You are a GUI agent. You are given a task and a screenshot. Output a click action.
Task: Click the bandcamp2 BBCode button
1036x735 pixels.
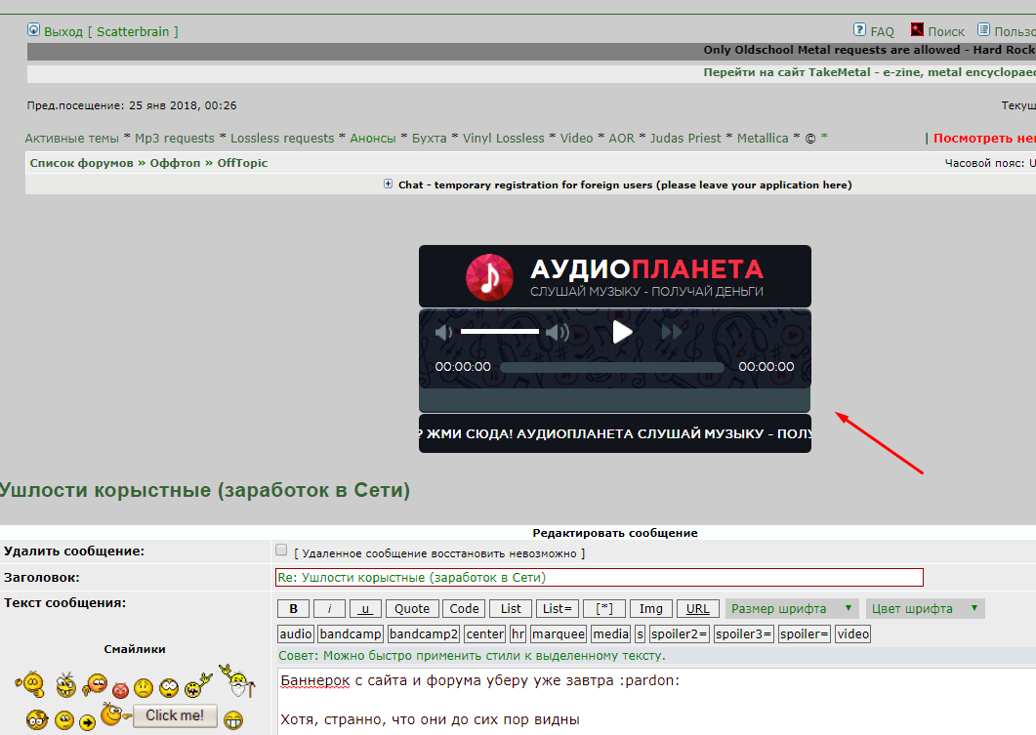424,633
